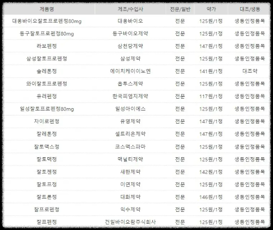This screenshot has width=273, height=230.
Task: Select product 삼성잘토프로펜정
Action: pyautogui.click(x=47, y=59)
